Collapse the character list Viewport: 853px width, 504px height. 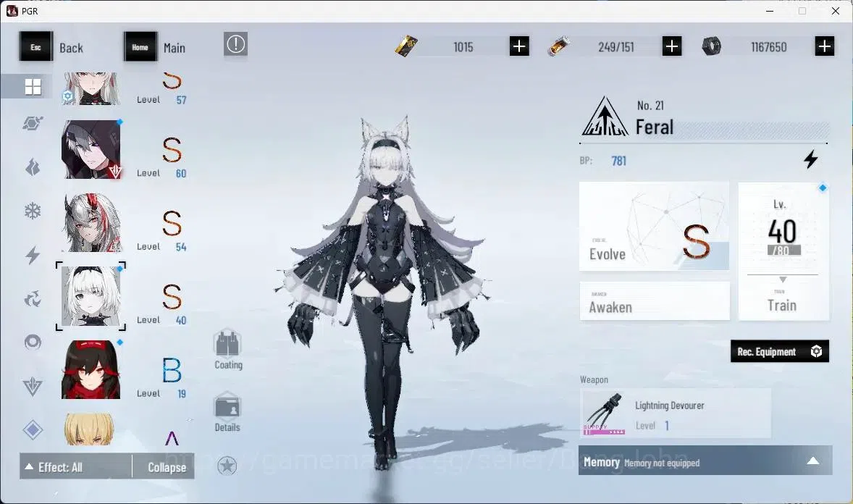tap(163, 467)
